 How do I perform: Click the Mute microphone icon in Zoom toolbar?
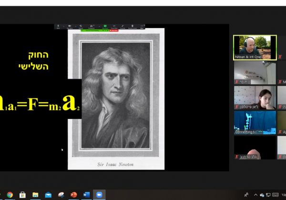coord(58,26)
